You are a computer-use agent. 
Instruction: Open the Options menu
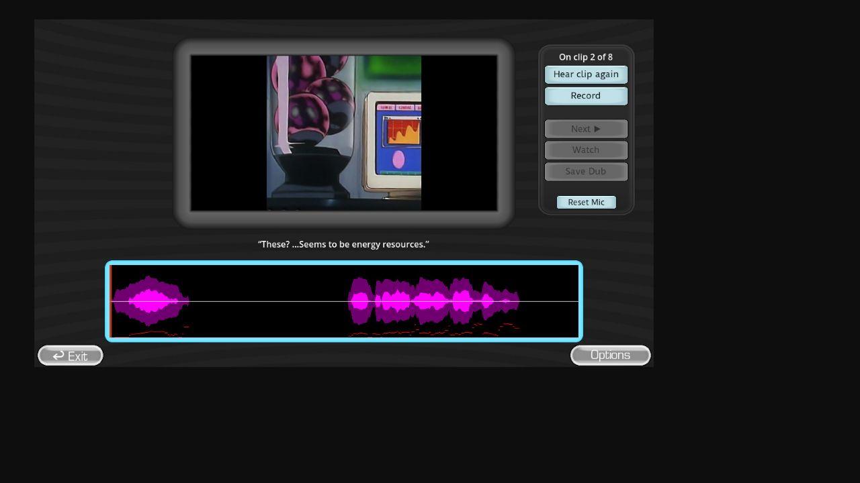[x=610, y=355]
